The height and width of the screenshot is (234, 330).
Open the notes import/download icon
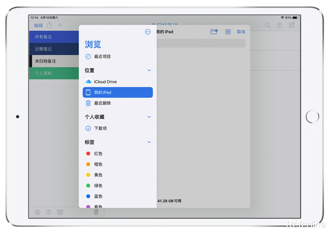(x=280, y=25)
